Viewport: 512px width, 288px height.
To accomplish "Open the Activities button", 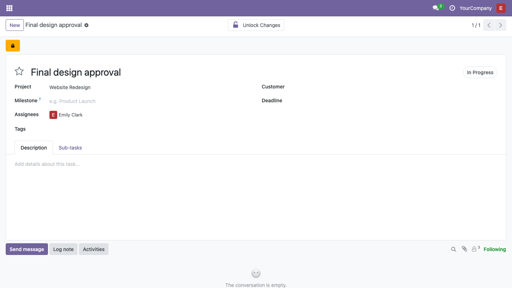I will coord(94,249).
